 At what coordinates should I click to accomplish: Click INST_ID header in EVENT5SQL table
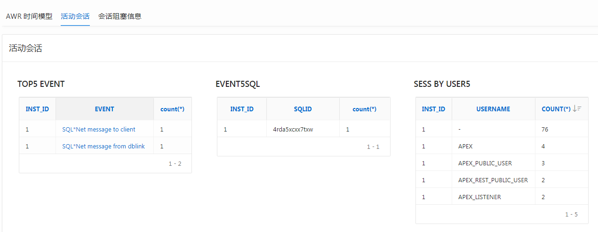242,109
